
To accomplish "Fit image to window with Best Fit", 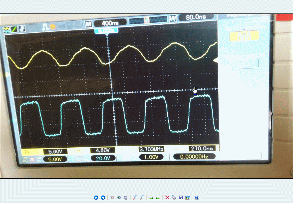I will coord(112,198).
